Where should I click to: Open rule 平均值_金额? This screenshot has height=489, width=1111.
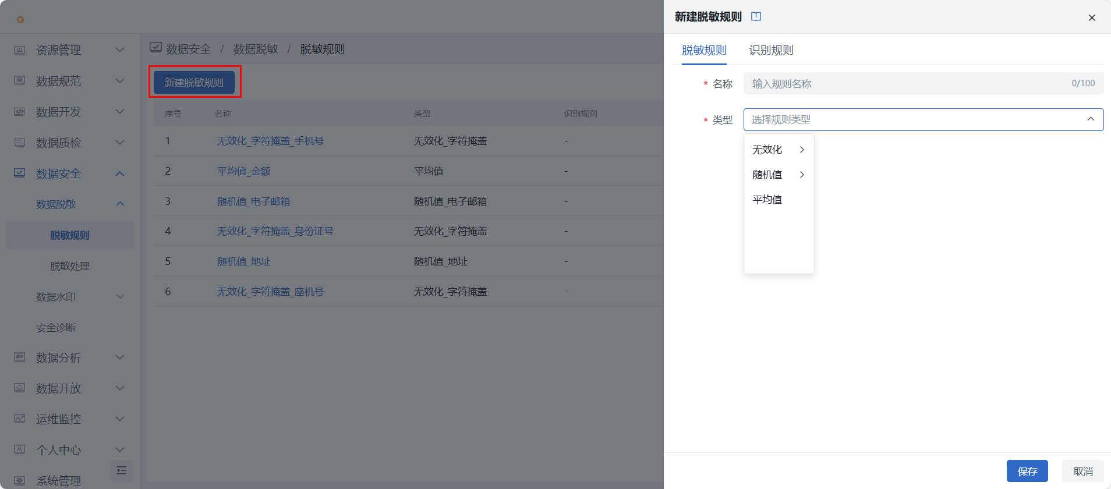(243, 171)
